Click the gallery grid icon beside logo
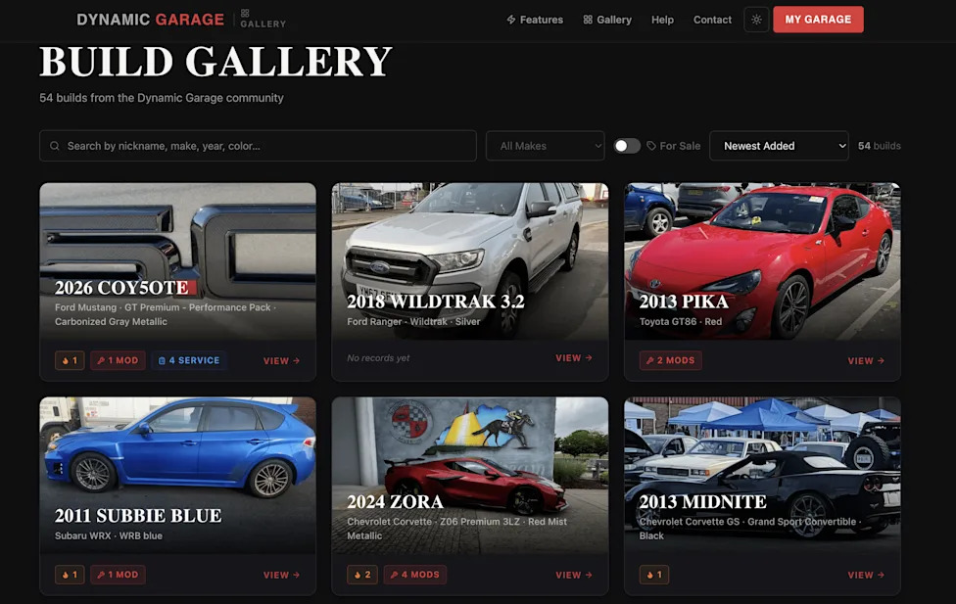The image size is (956, 604). 245,13
